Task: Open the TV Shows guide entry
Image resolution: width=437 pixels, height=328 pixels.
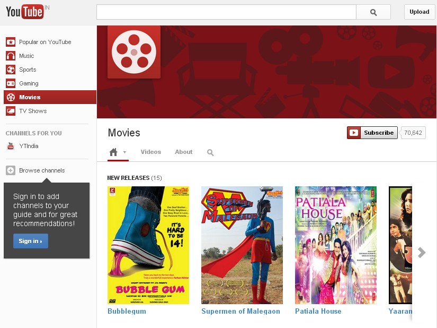Action: (33, 111)
